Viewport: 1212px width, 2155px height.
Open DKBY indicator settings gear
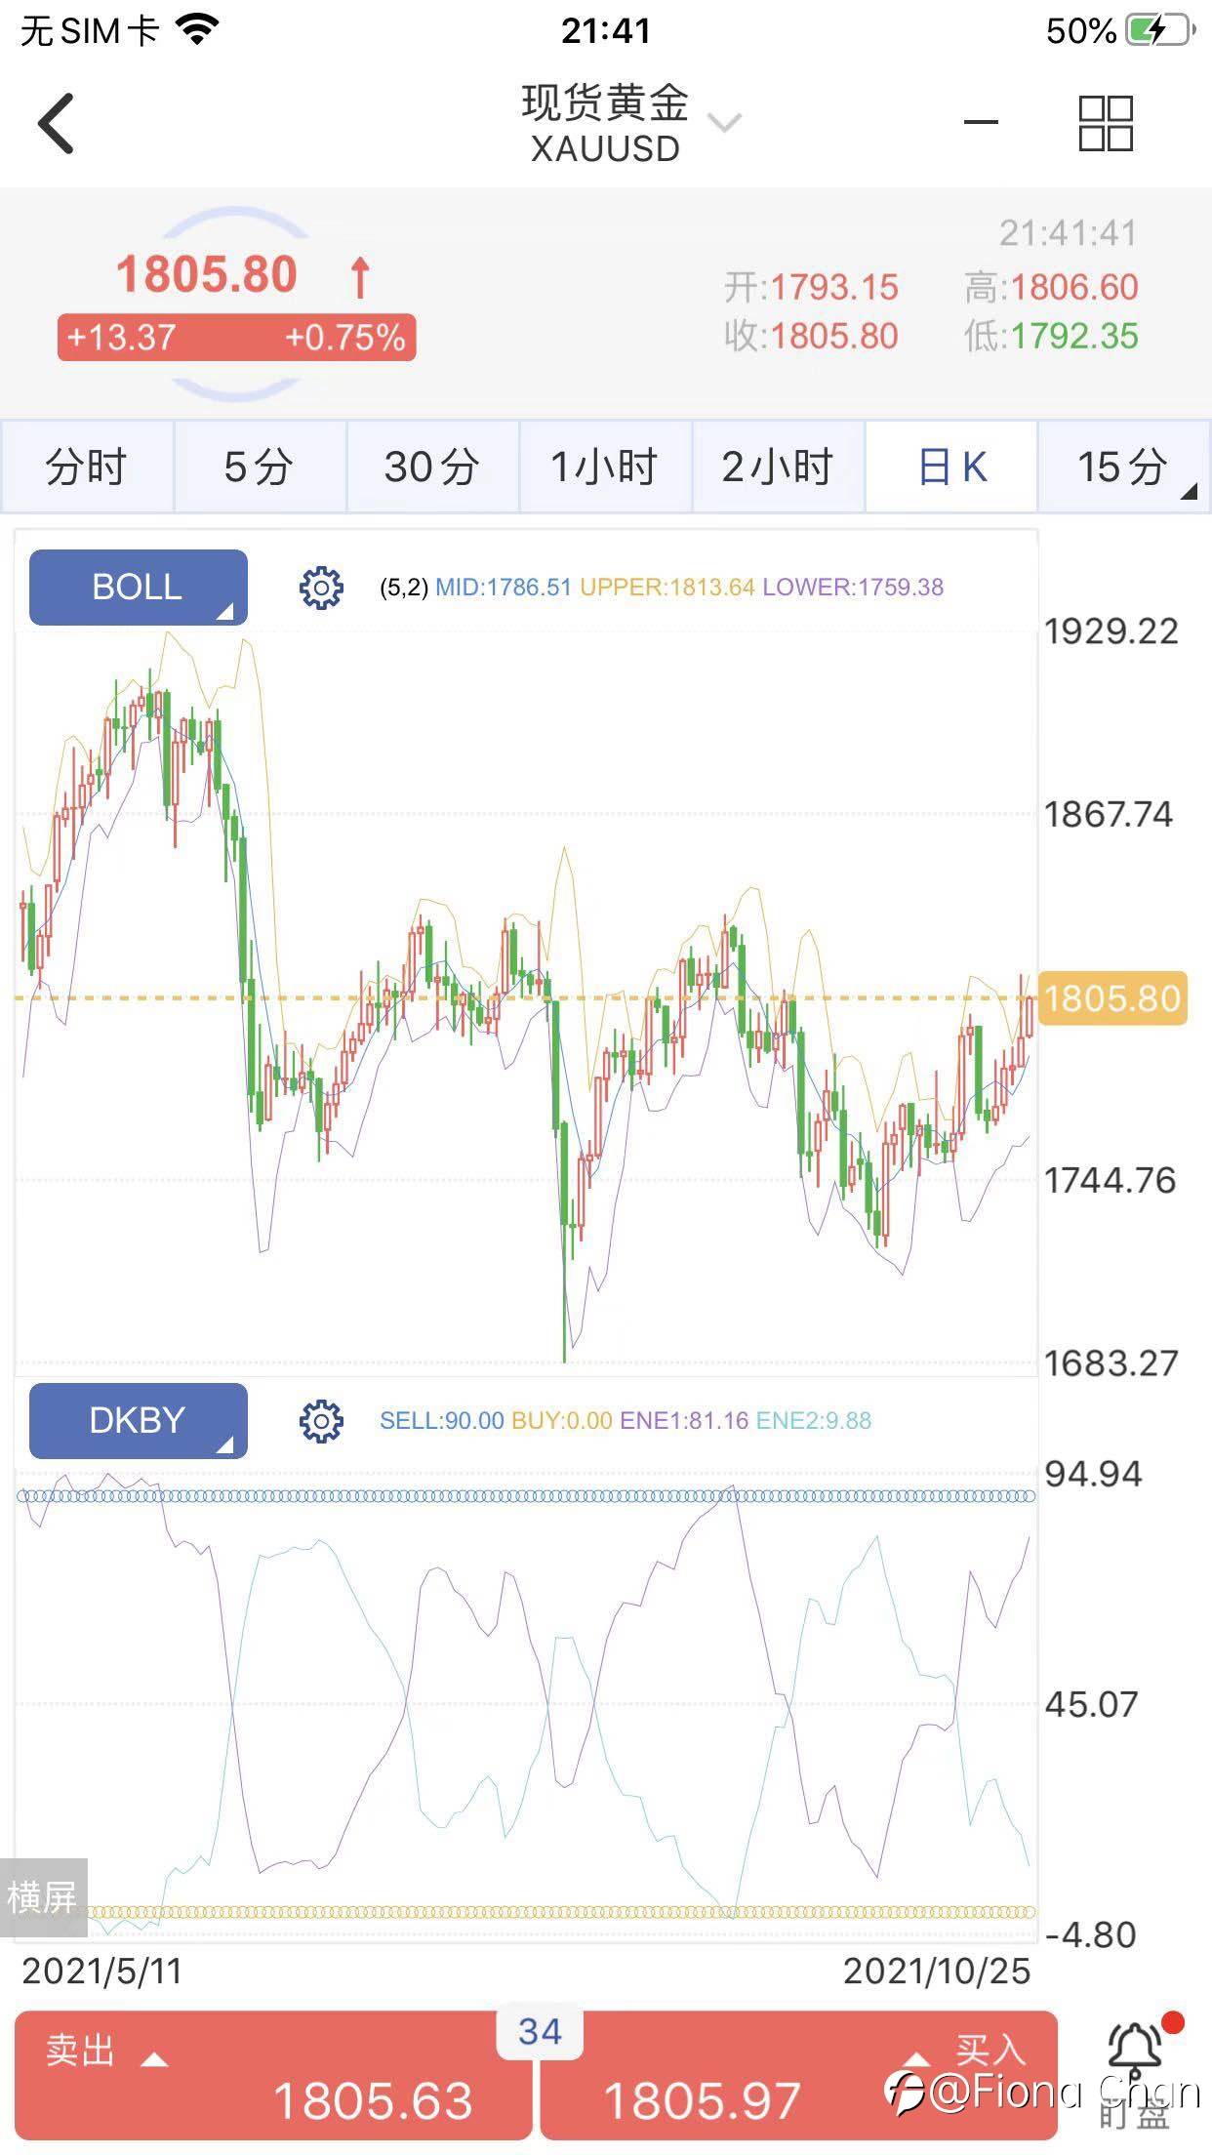click(x=321, y=1421)
